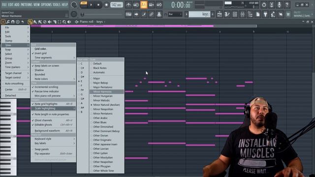Select the Paint brush tool
Viewport: 315px width, 177px height.
point(35,22)
